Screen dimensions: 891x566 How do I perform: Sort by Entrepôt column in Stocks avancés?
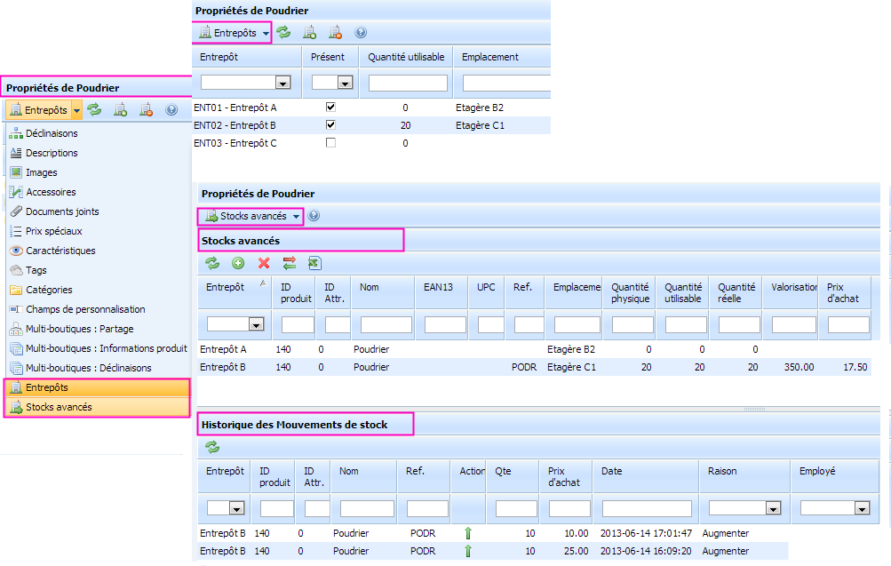click(x=235, y=292)
